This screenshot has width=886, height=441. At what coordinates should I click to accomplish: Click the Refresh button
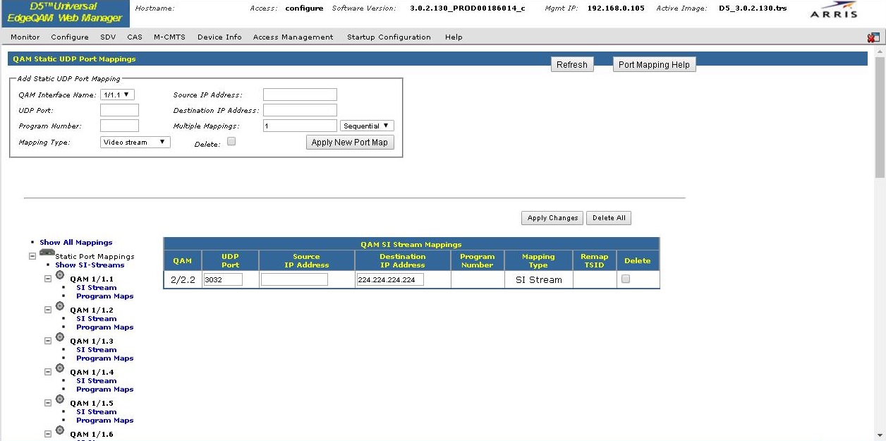(572, 64)
